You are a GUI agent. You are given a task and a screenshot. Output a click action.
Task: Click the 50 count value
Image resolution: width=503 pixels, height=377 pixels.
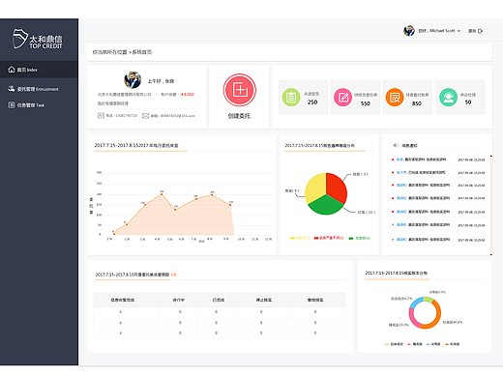pyautogui.click(x=468, y=102)
